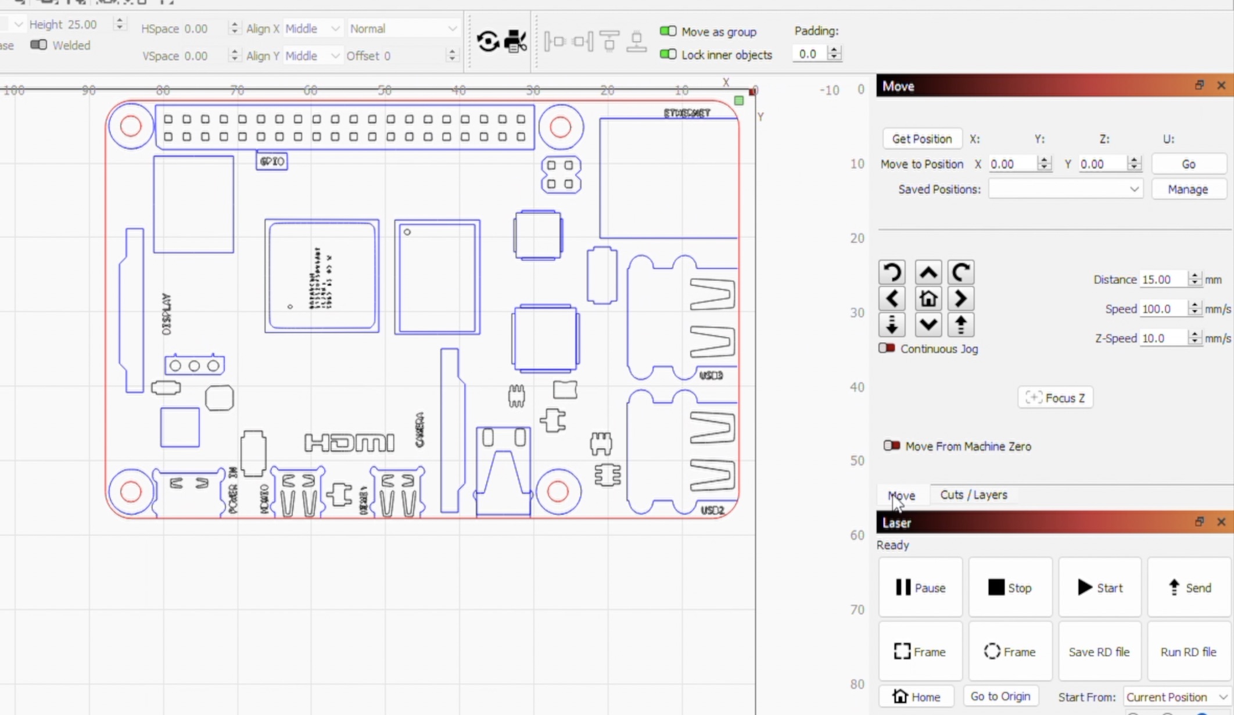Click the Z-axis move down icon
Image resolution: width=1234 pixels, height=715 pixels.
(x=892, y=325)
